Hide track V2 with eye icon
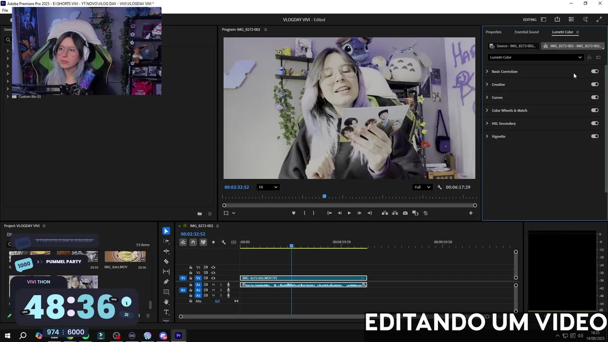Screen dimensions: 608x342 pos(213,273)
